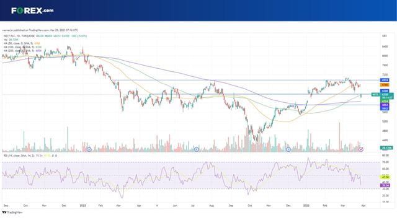The height and width of the screenshot is (223, 397).
Task: Click the purple RSI value label
Action: 385,185
